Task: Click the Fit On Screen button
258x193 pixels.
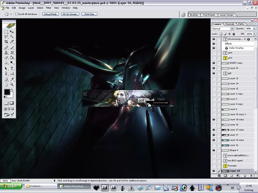Action: [70, 14]
